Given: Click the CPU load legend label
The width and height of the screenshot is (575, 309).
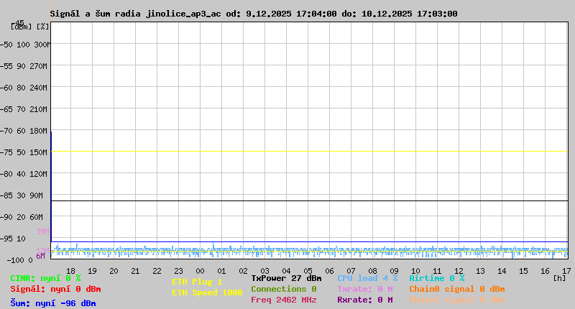Looking at the screenshot, I should pos(367,278).
